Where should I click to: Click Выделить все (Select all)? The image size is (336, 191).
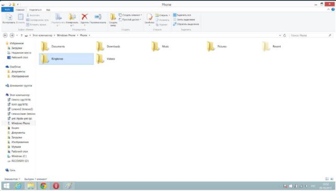(182, 15)
